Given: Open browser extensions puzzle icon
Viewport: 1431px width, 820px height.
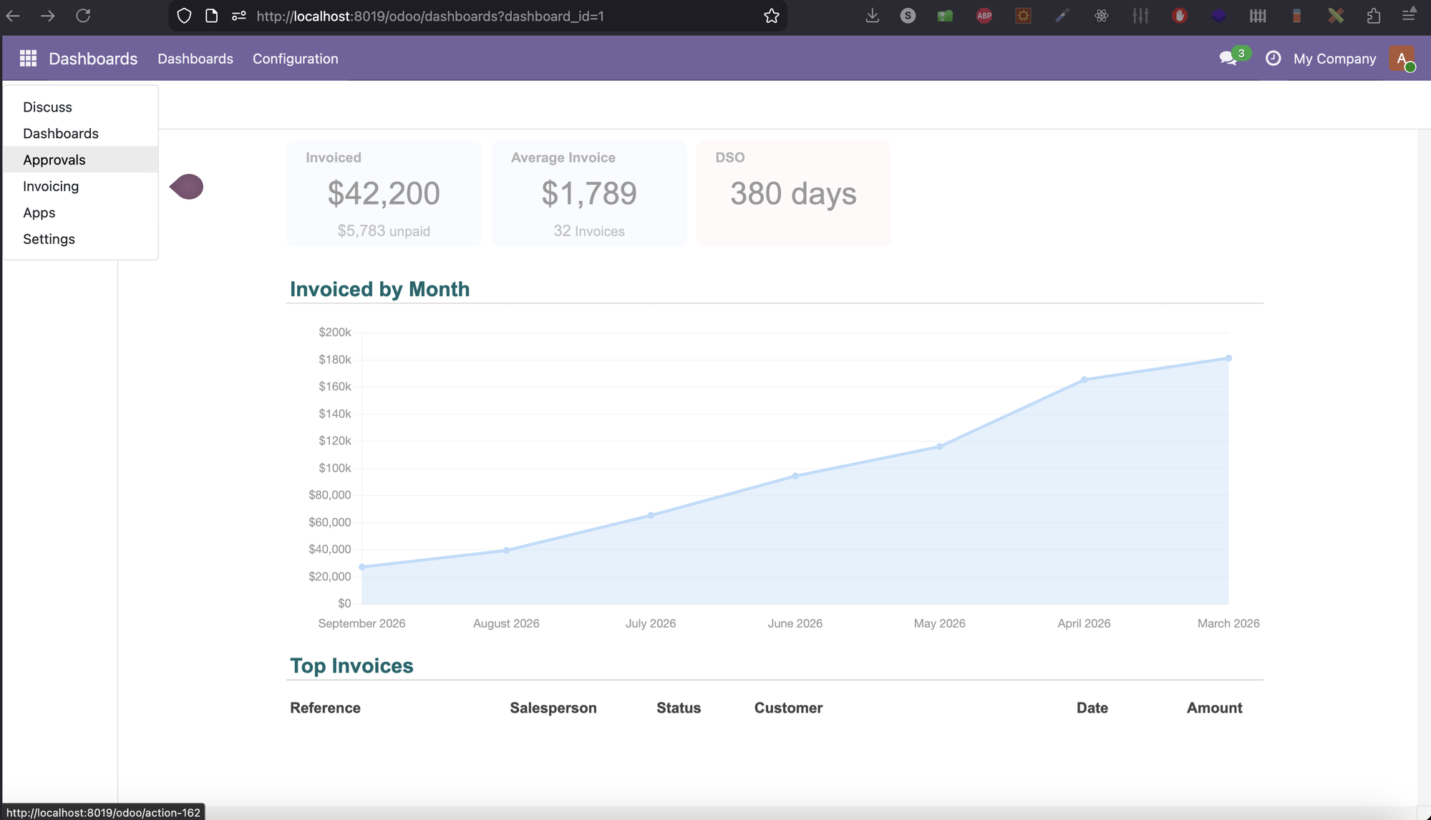Looking at the screenshot, I should (1373, 16).
